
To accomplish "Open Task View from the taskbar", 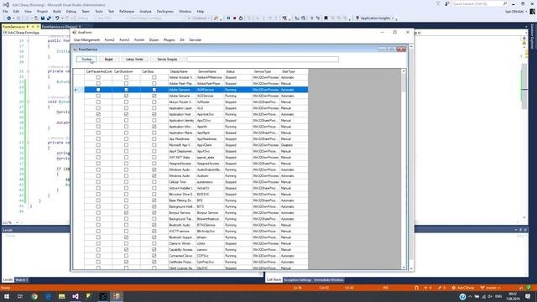I will pos(20,296).
